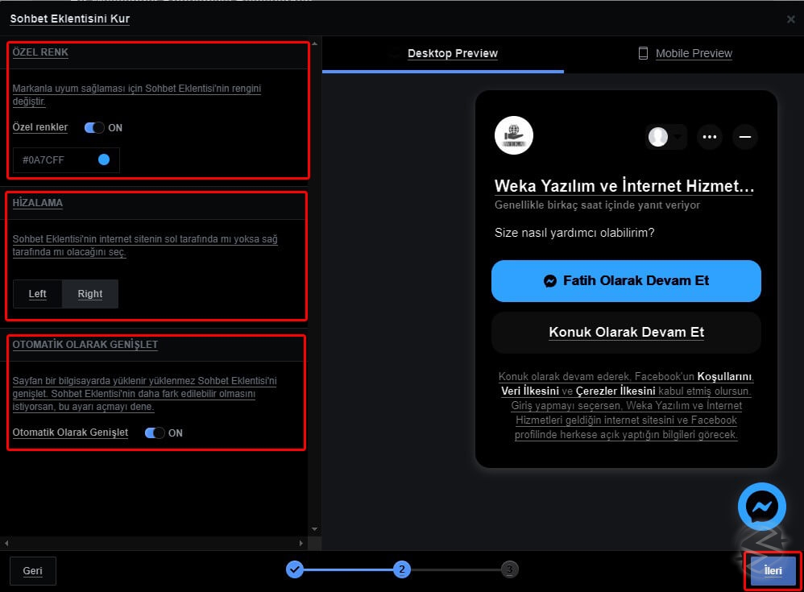The image size is (804, 592).
Task: Minimize the chat preview window
Action: (744, 137)
